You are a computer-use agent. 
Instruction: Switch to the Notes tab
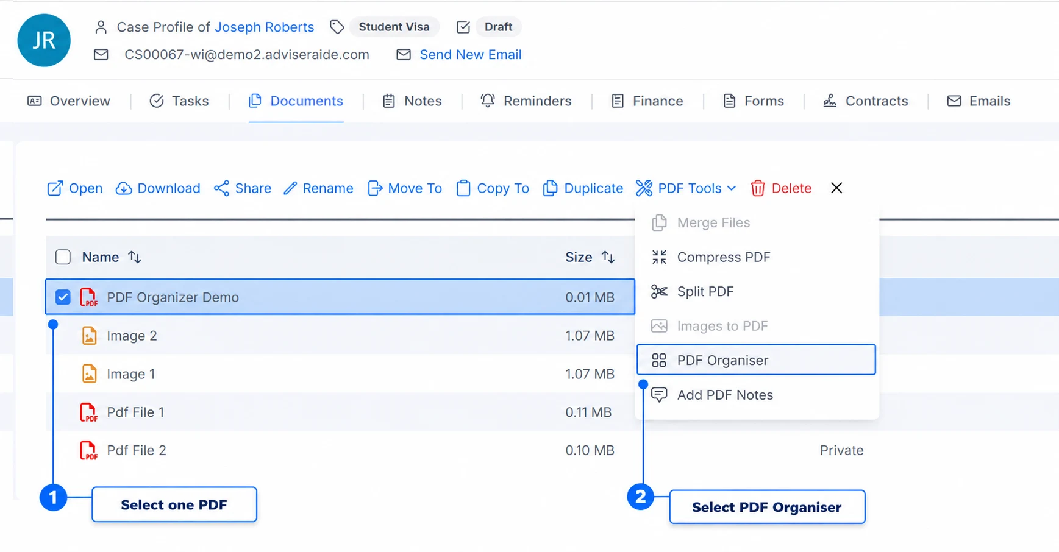[x=412, y=101]
